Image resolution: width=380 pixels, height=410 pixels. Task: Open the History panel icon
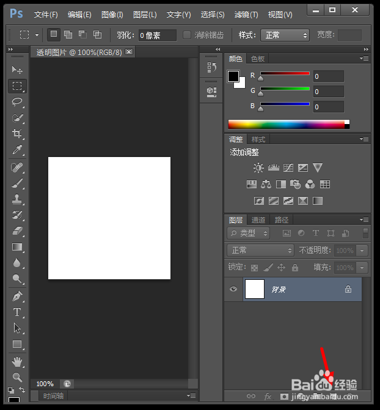[211, 67]
